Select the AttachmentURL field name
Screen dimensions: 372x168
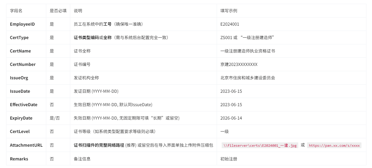26,145
